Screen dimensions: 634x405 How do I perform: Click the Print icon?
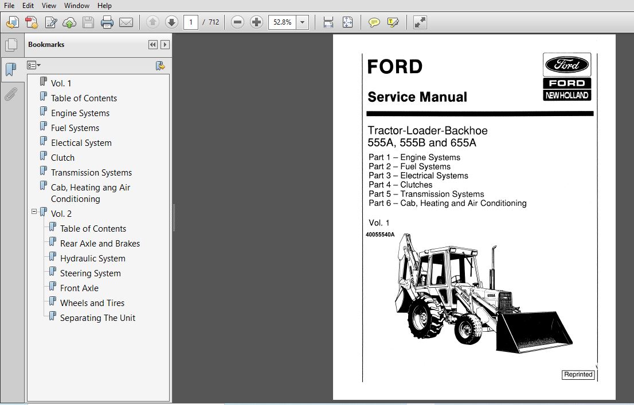pos(107,22)
